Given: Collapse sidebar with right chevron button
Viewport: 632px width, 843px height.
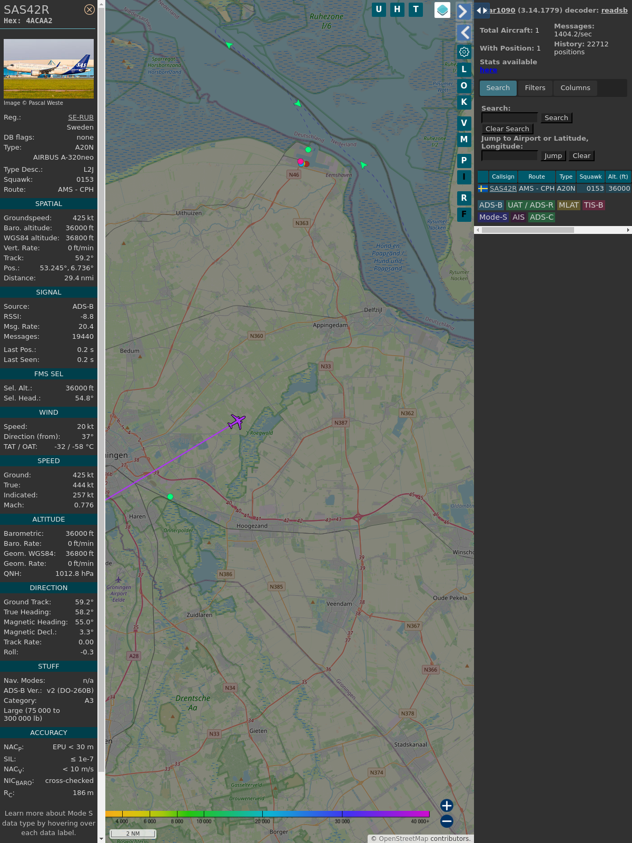Looking at the screenshot, I should [x=463, y=11].
